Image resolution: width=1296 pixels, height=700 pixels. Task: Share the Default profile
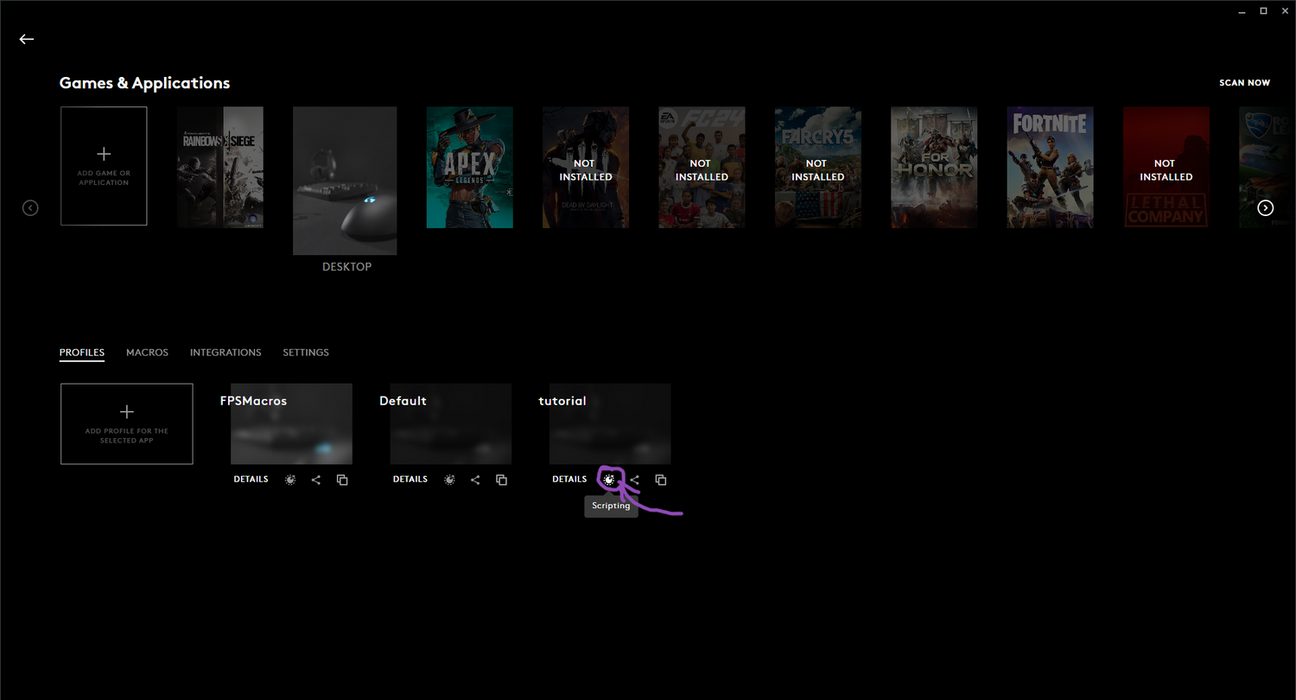click(x=475, y=480)
